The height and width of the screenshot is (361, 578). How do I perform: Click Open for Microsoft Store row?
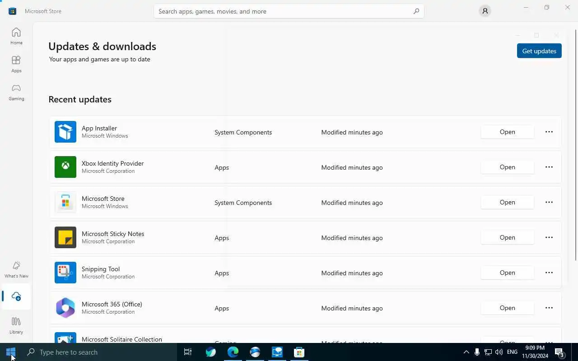507,202
